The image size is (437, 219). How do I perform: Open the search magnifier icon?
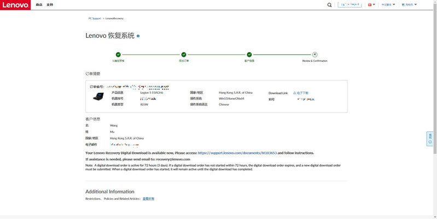point(329,5)
